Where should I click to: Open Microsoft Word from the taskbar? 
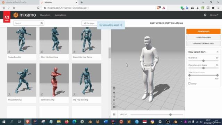click(105, 122)
